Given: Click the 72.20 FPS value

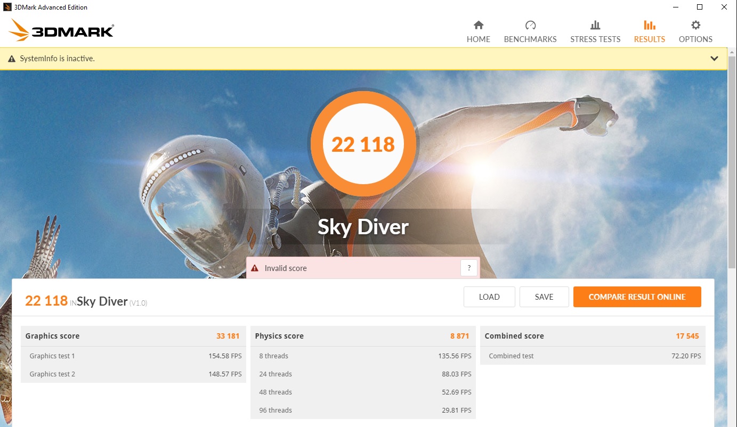Looking at the screenshot, I should (x=686, y=356).
